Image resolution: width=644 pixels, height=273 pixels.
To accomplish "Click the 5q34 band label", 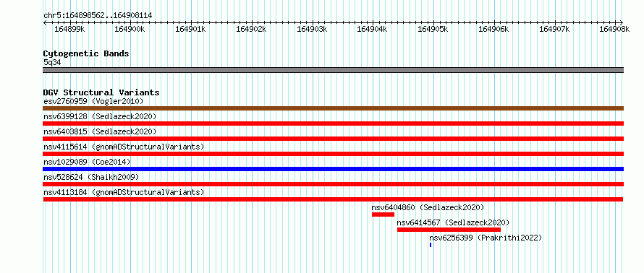I will [x=52, y=63].
